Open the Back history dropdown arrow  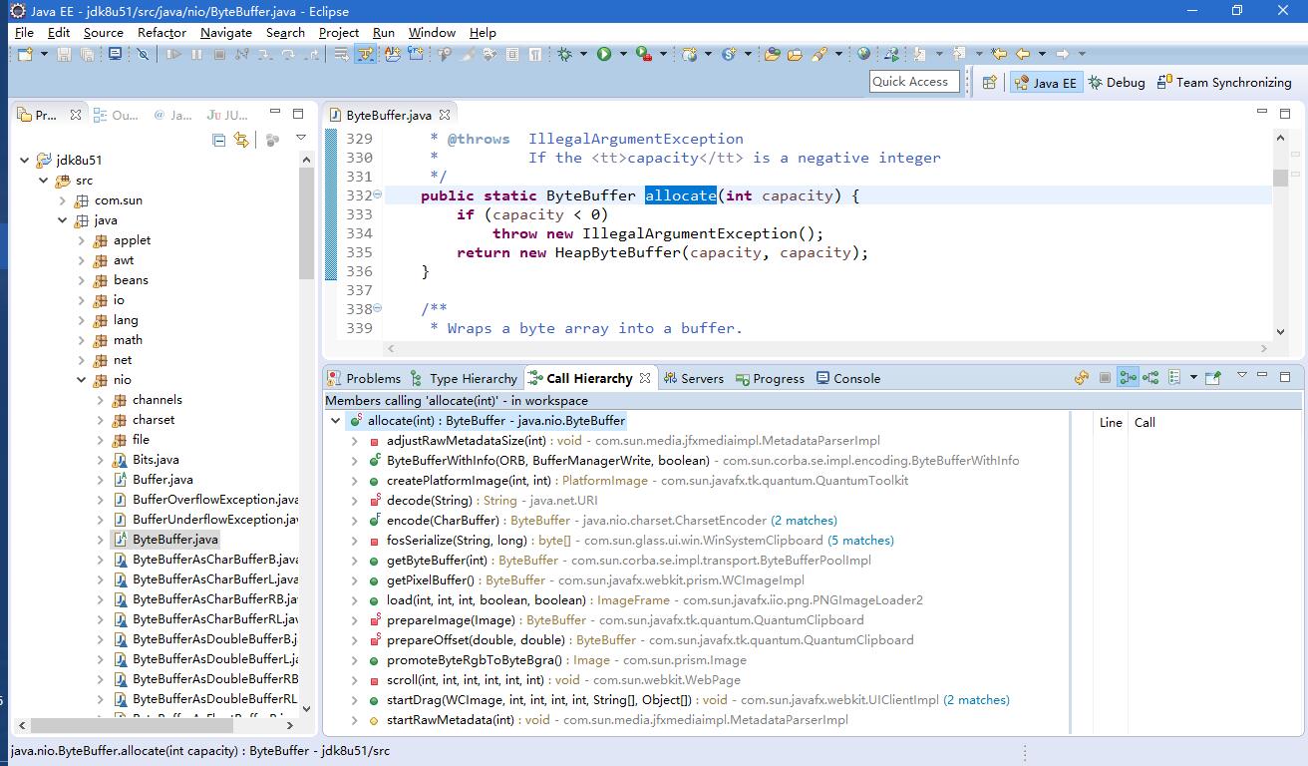click(1042, 54)
